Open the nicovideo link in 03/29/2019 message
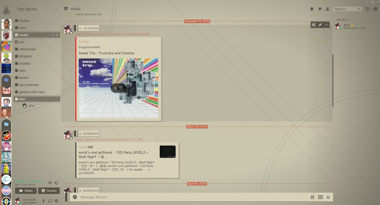 pyautogui.click(x=109, y=139)
